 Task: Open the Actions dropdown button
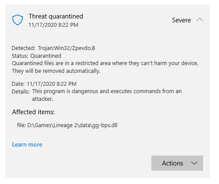point(177,163)
